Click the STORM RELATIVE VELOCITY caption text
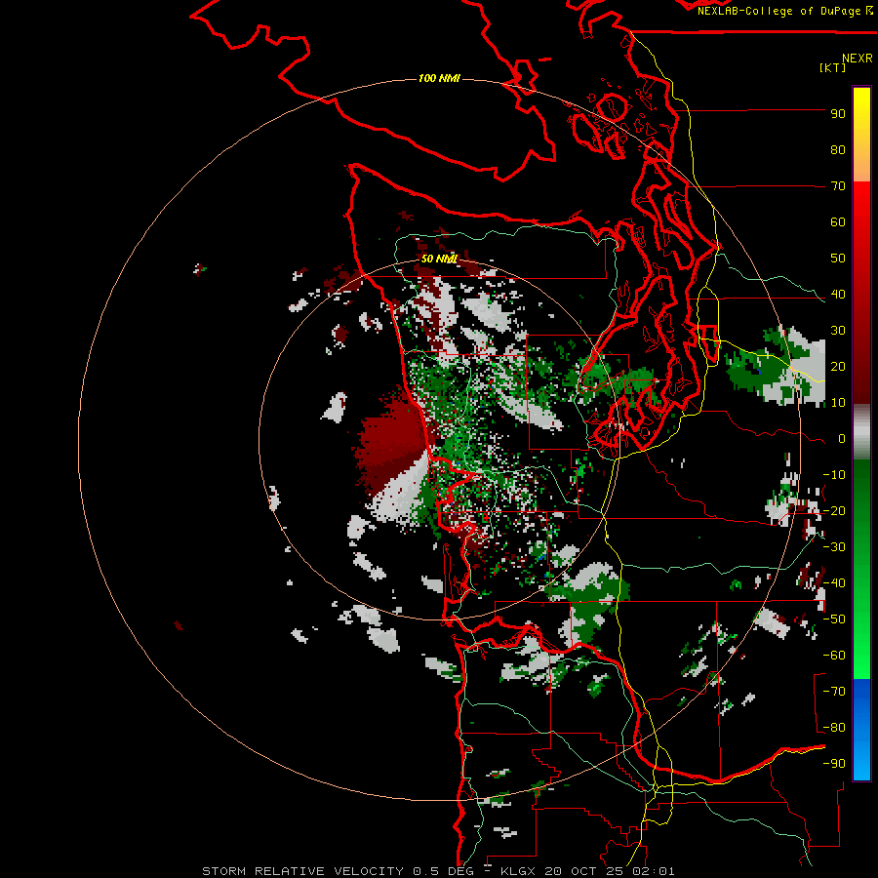This screenshot has height=878, width=878. click(x=302, y=871)
